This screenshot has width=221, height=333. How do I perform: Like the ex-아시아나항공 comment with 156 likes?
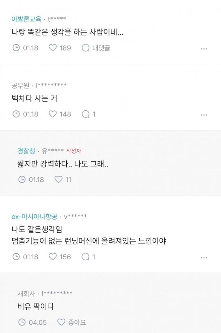(x=53, y=256)
